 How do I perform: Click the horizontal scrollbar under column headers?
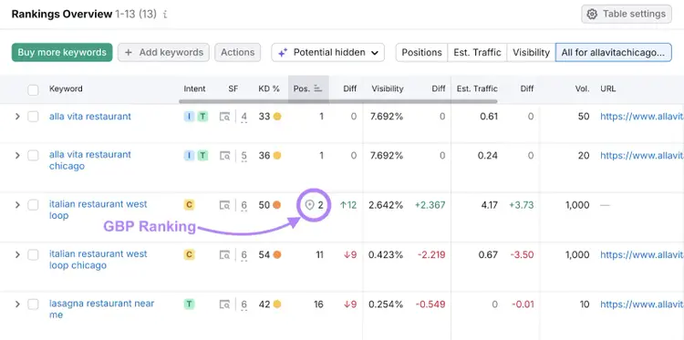[x=338, y=101]
